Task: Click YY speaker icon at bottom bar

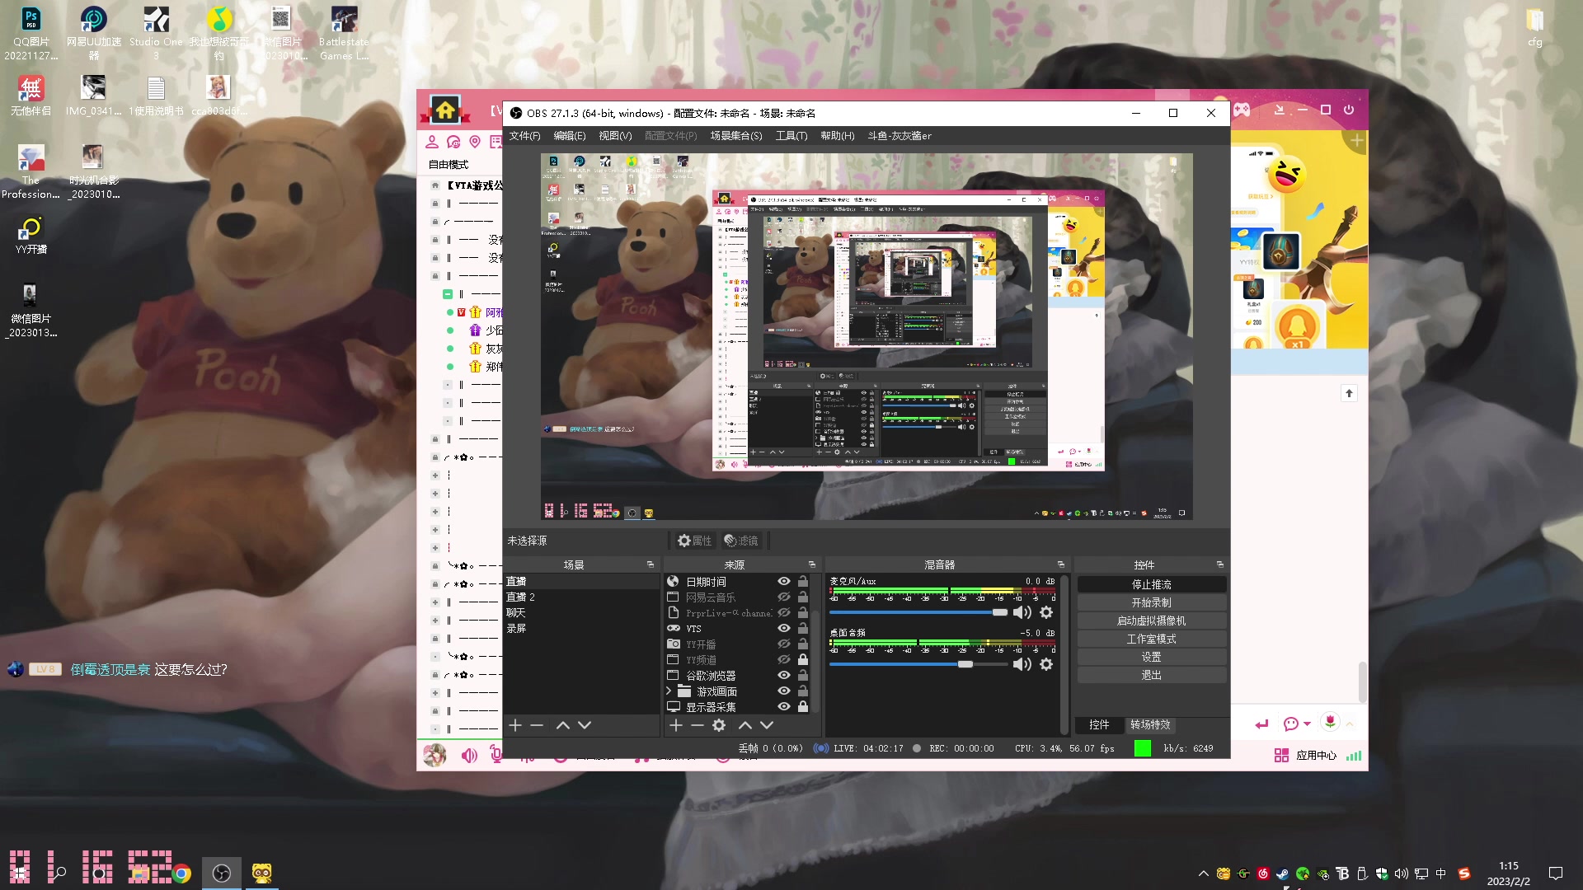Action: pos(469,755)
